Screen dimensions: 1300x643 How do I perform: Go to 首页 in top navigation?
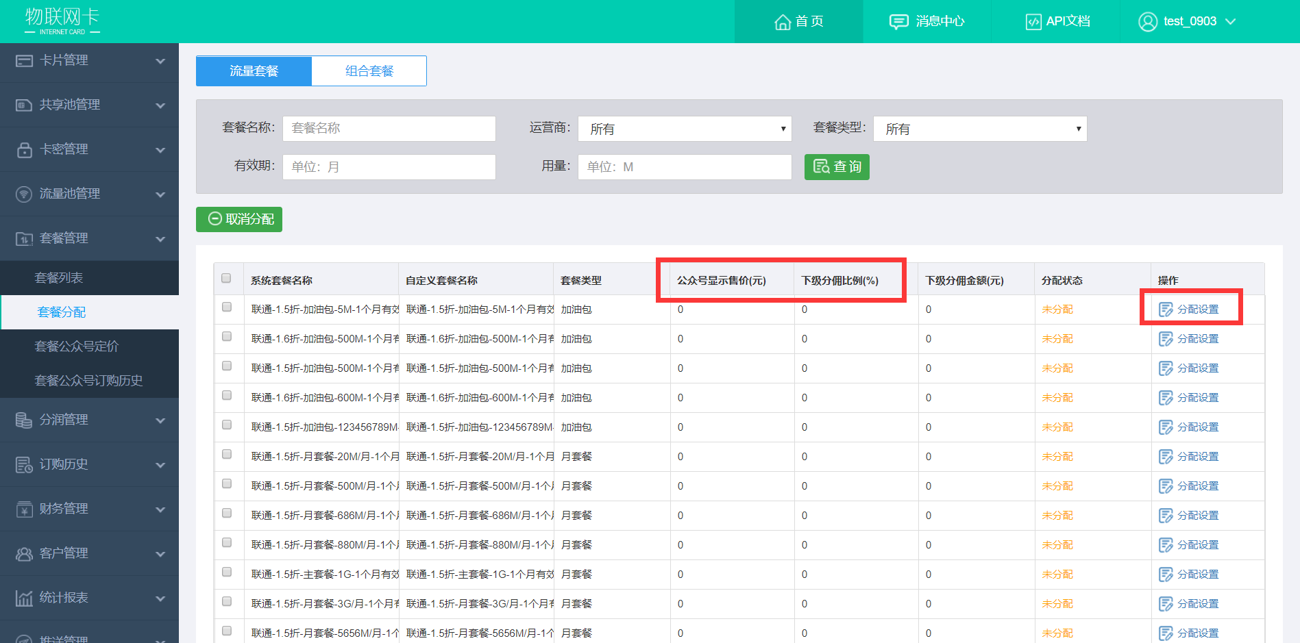coord(798,22)
